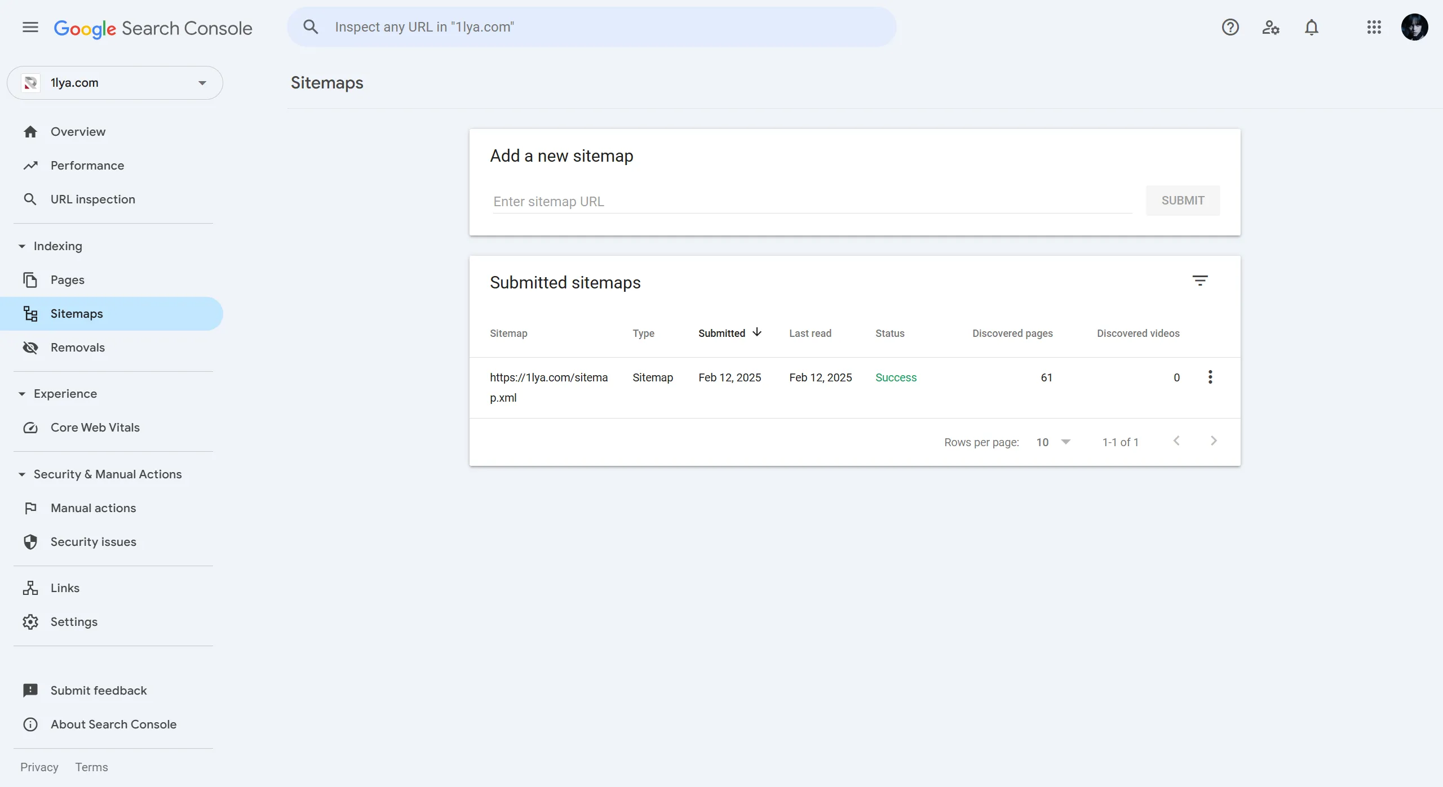The height and width of the screenshot is (787, 1443).
Task: Open Core Web Vitals in sidebar
Action: [95, 428]
